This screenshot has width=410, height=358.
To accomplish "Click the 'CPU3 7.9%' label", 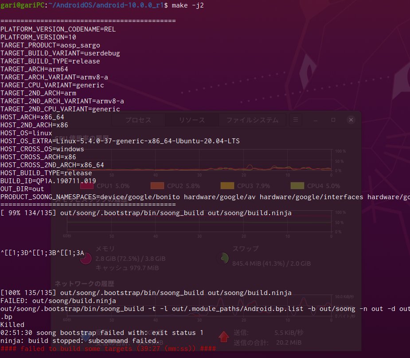I will click(254, 186).
